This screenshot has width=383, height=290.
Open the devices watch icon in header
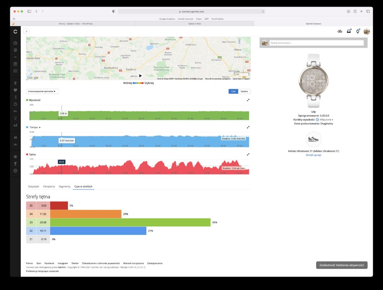click(x=358, y=31)
